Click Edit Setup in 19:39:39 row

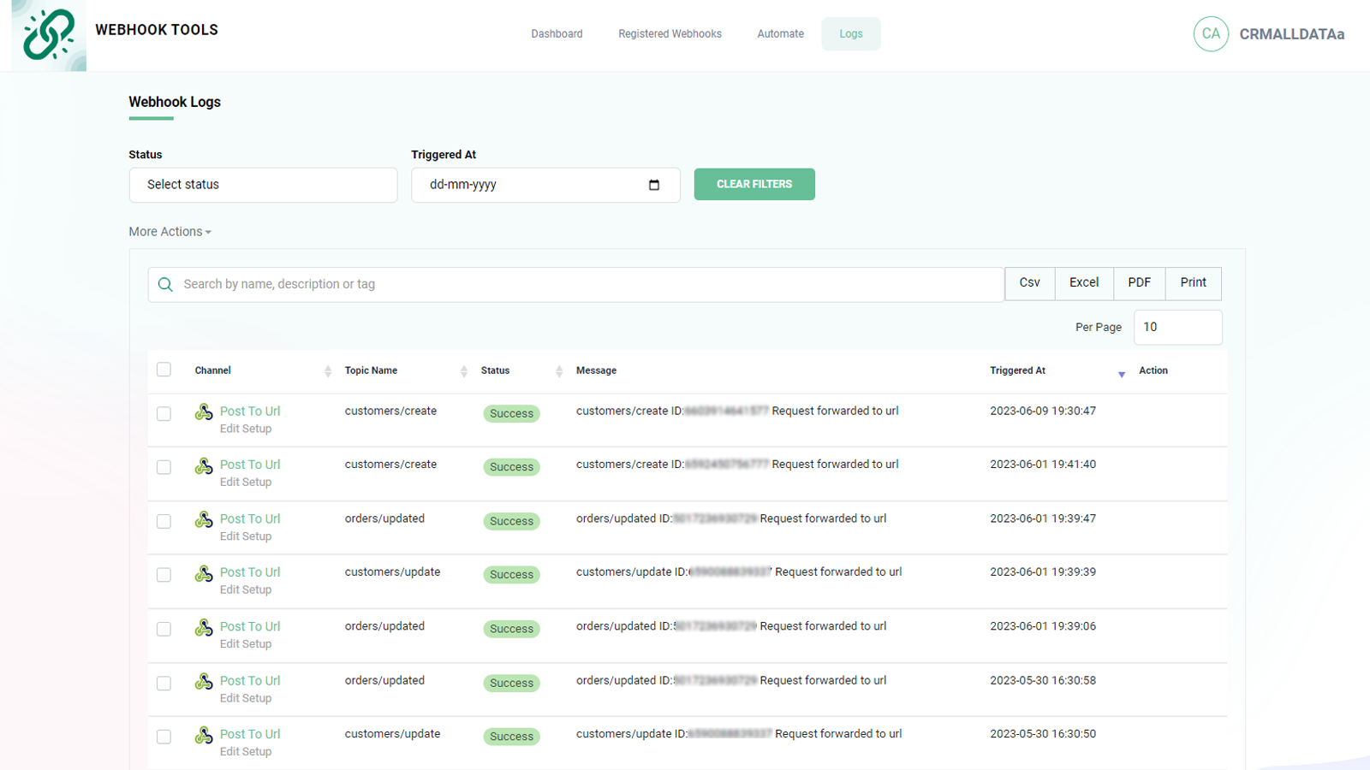(246, 590)
